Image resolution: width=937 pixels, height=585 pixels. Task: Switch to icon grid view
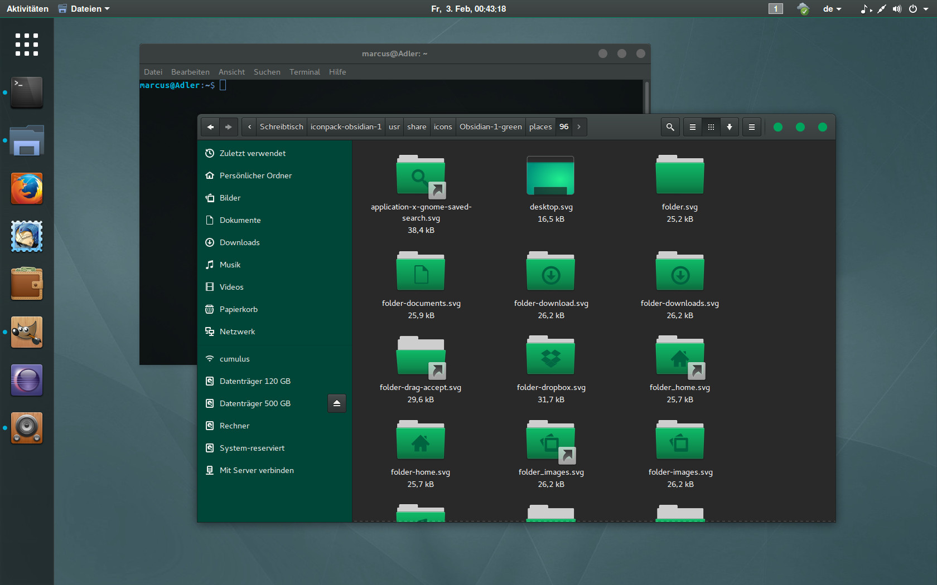click(x=711, y=127)
